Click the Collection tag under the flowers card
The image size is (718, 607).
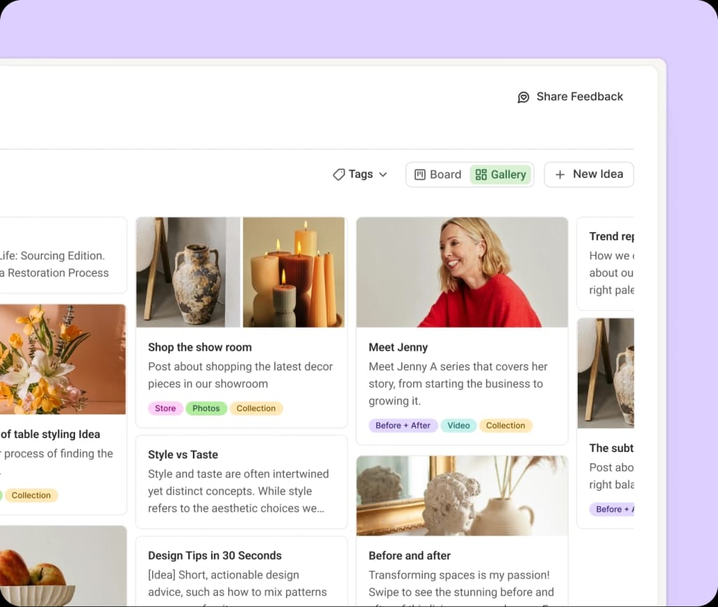point(31,495)
